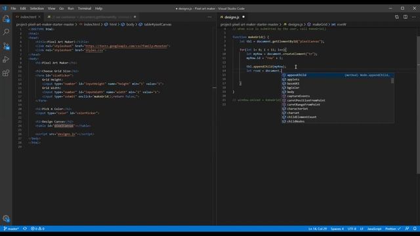Open the Help menu

point(98,9)
